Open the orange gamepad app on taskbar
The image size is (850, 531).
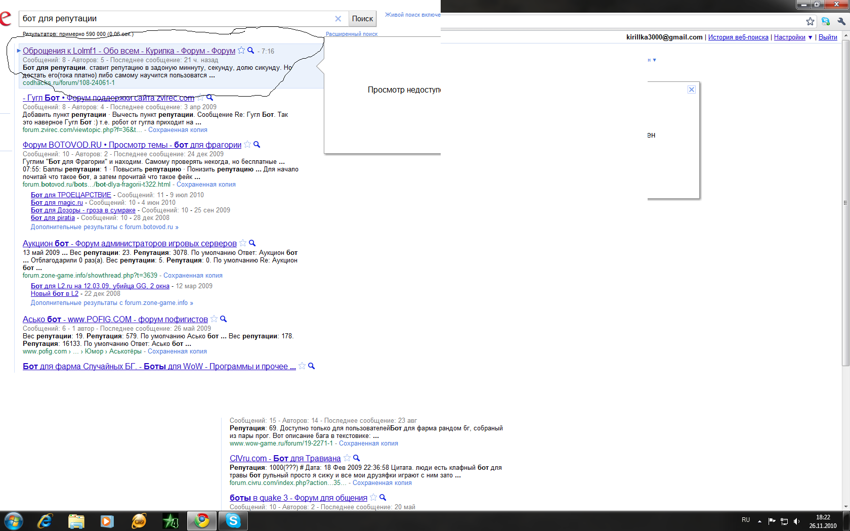(x=139, y=521)
